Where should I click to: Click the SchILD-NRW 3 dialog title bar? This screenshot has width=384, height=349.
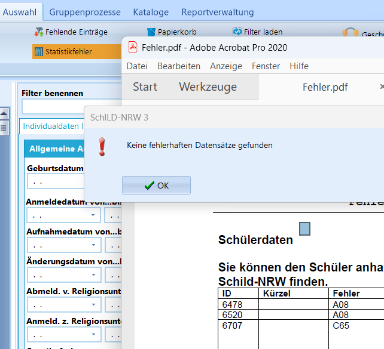tap(234, 118)
